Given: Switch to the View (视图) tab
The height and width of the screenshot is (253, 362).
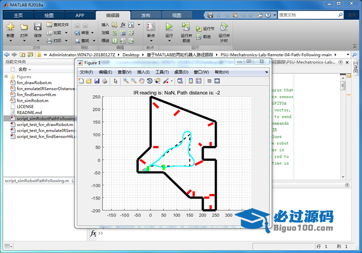Looking at the screenshot, I should point(177,16).
